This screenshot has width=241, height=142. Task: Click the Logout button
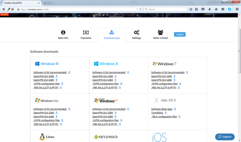pos(180,35)
